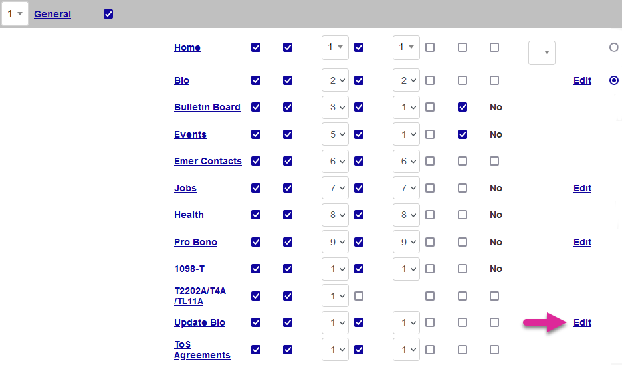Uncheck the checkbox left of No in Events row
The height and width of the screenshot is (365, 622).
pyautogui.click(x=463, y=134)
